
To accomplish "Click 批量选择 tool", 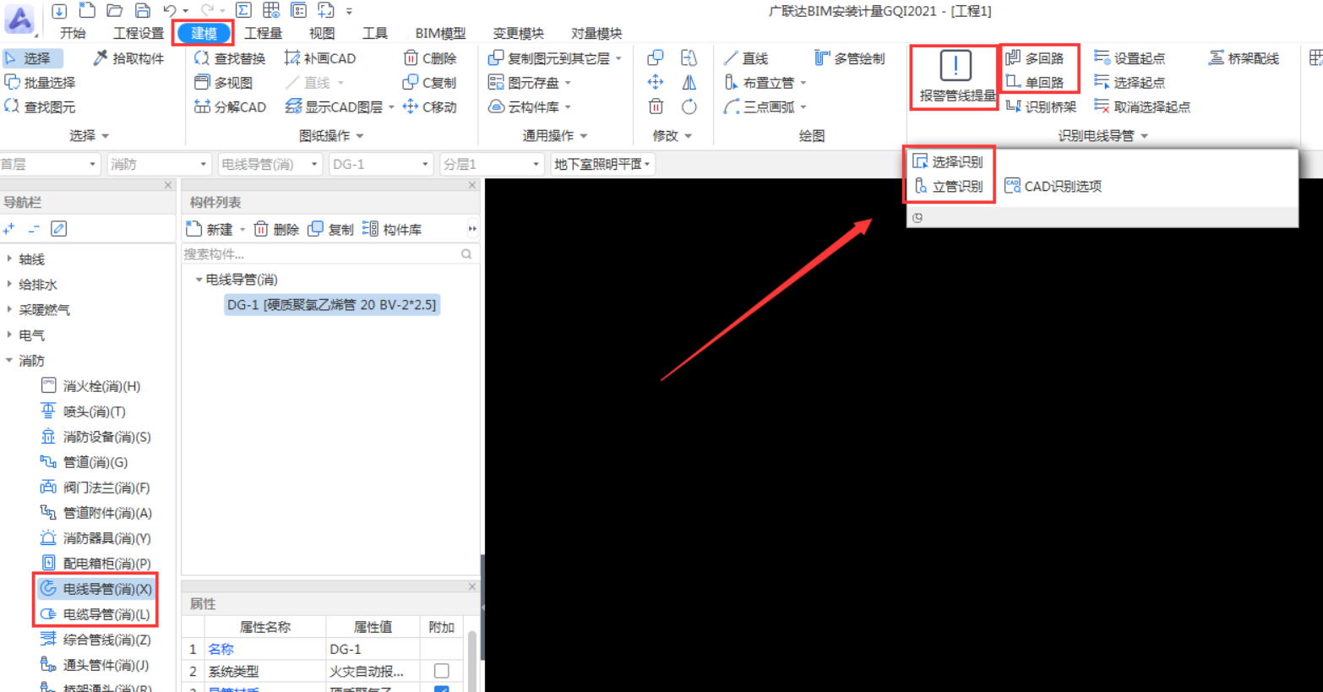I will click(x=40, y=83).
